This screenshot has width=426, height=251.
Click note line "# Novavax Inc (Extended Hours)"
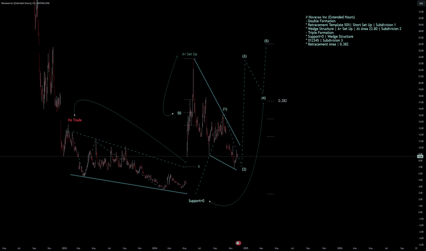point(330,17)
